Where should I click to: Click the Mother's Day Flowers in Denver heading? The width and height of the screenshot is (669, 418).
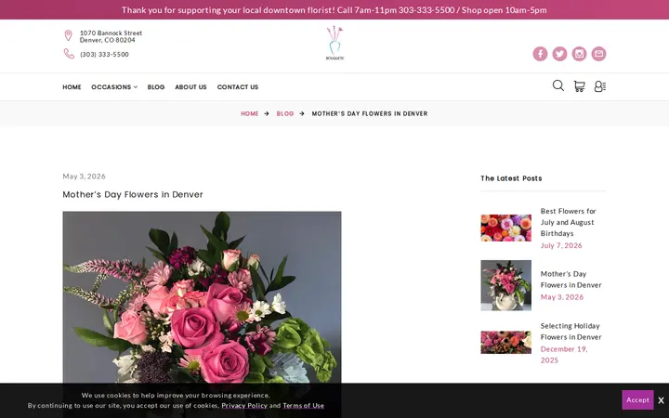(133, 194)
